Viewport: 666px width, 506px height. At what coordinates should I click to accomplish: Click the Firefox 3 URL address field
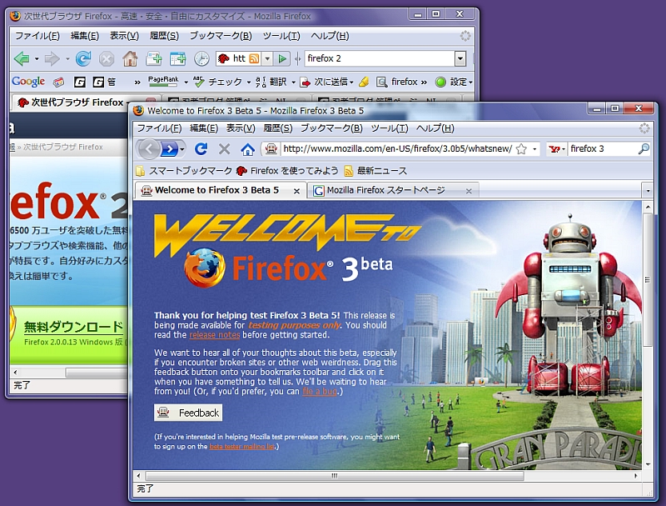click(397, 149)
